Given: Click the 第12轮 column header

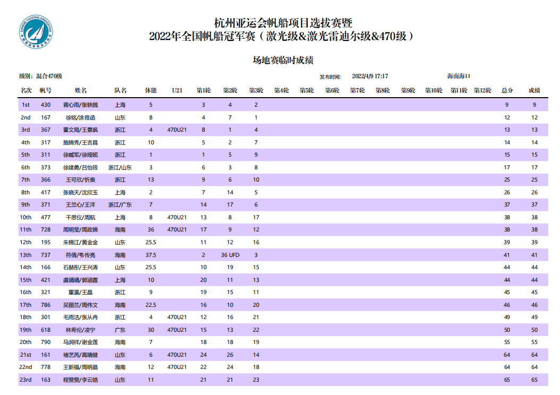Looking at the screenshot, I should pyautogui.click(x=482, y=91).
